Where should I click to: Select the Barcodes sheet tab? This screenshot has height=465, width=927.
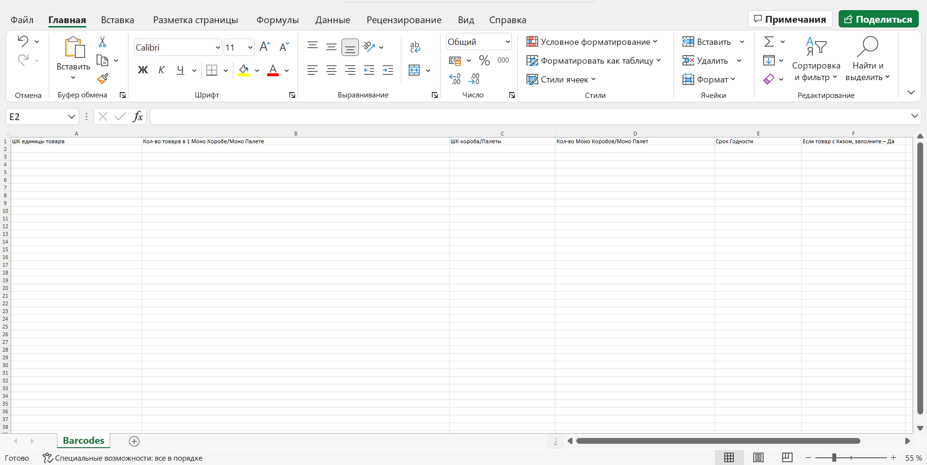84,440
